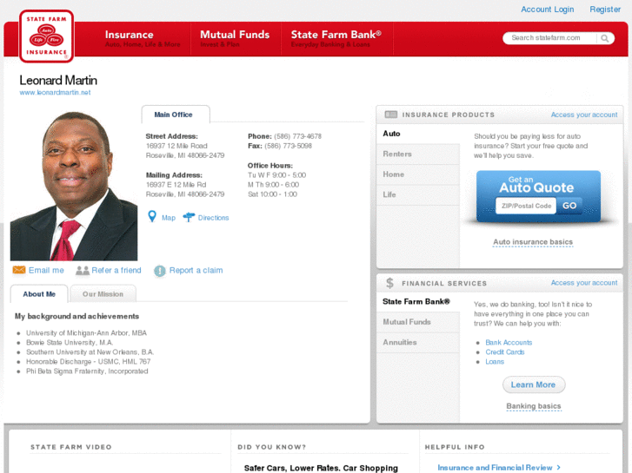This screenshot has height=473, width=632.
Task: Click the Map pin icon
Action: pos(152,217)
